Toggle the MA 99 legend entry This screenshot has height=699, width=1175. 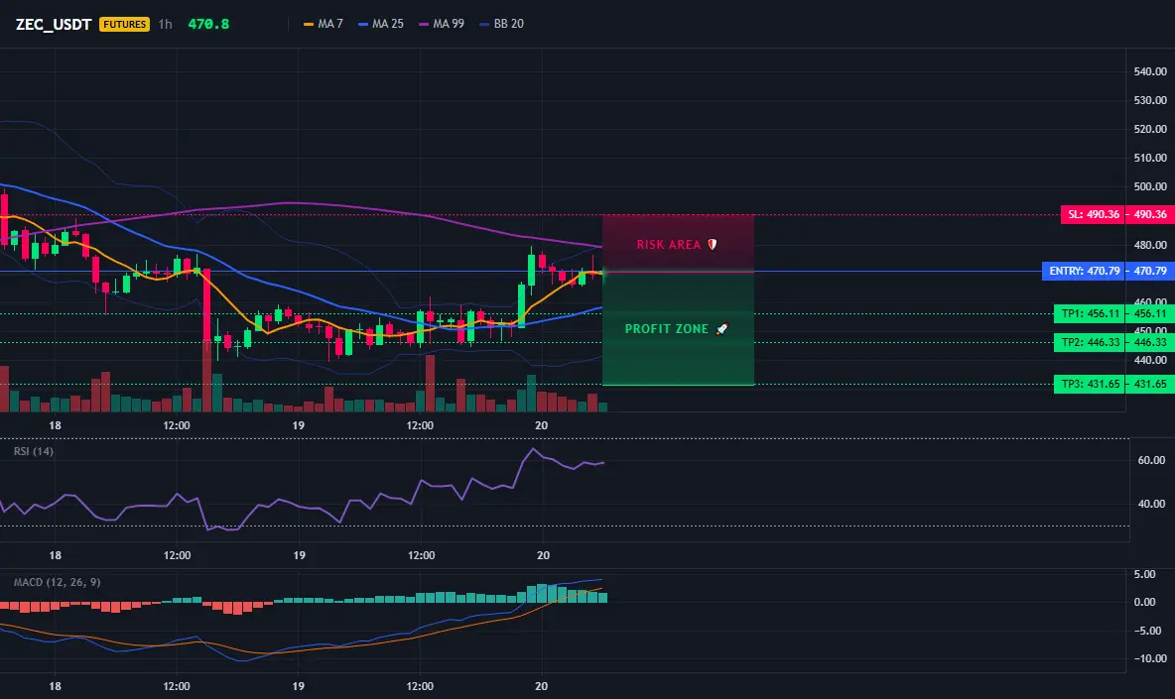coord(442,24)
